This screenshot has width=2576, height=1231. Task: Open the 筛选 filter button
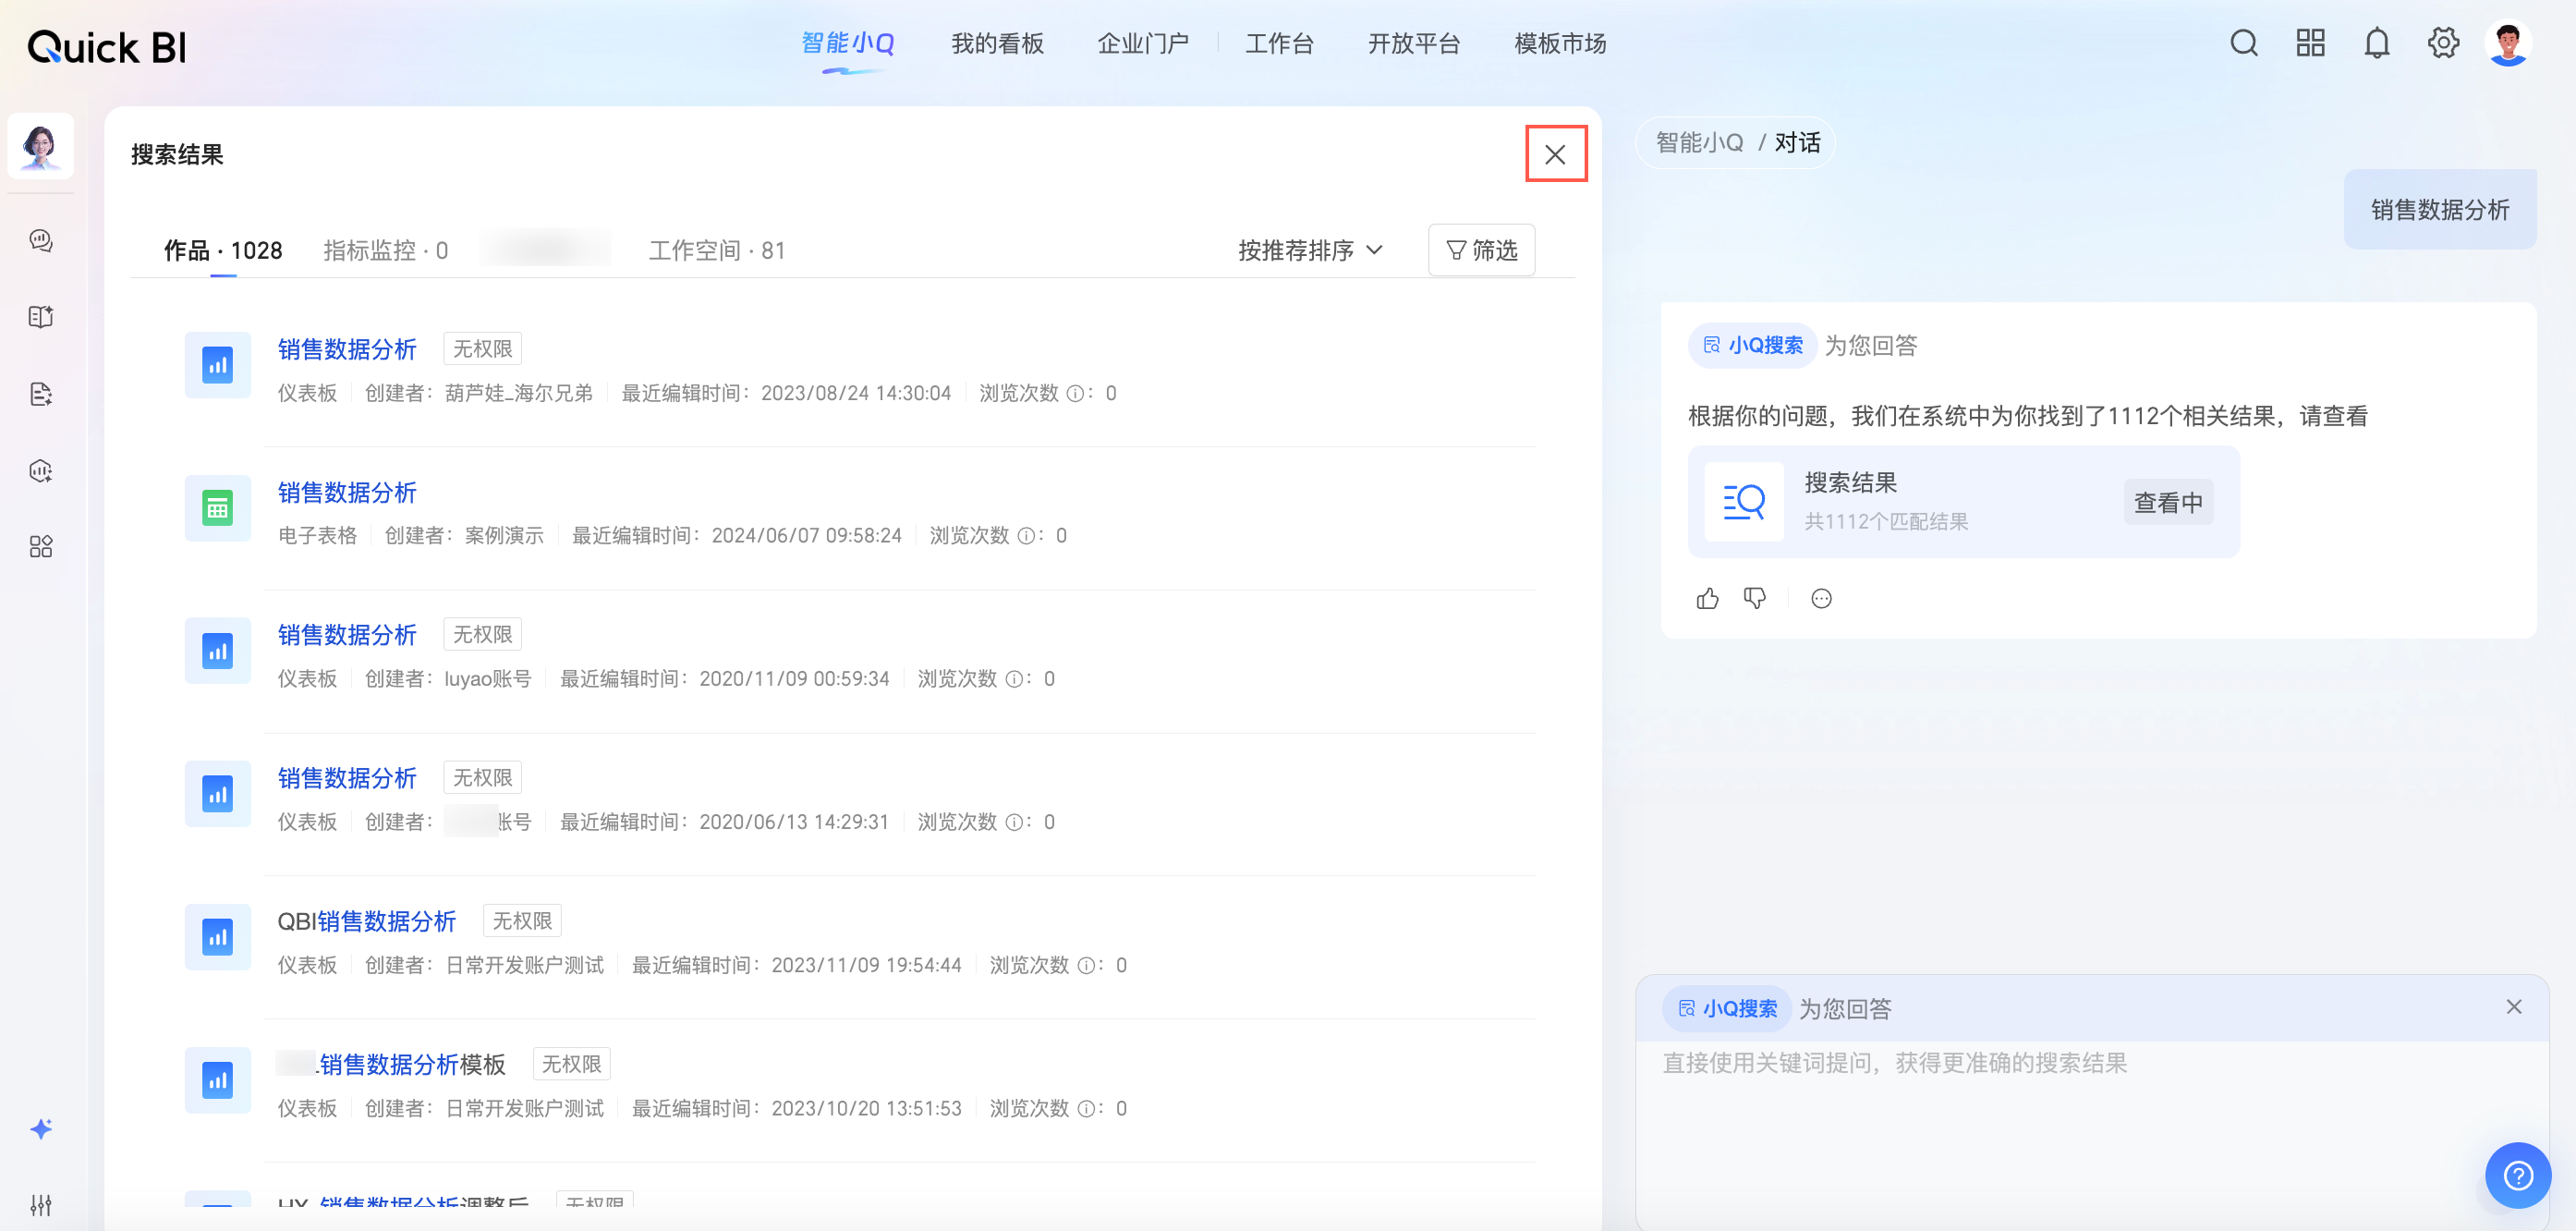point(1481,250)
